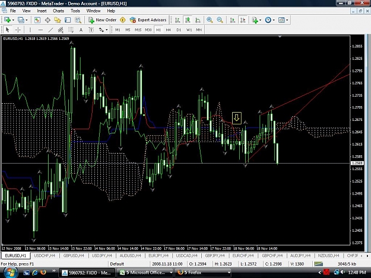The width and height of the screenshot is (371, 278).
Task: Expand the Firefox taskbar group arrow
Action: coord(229,273)
